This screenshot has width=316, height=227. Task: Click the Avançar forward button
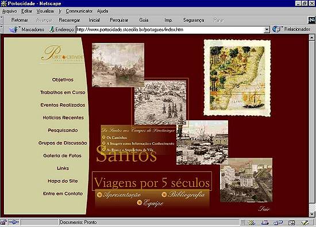44,20
